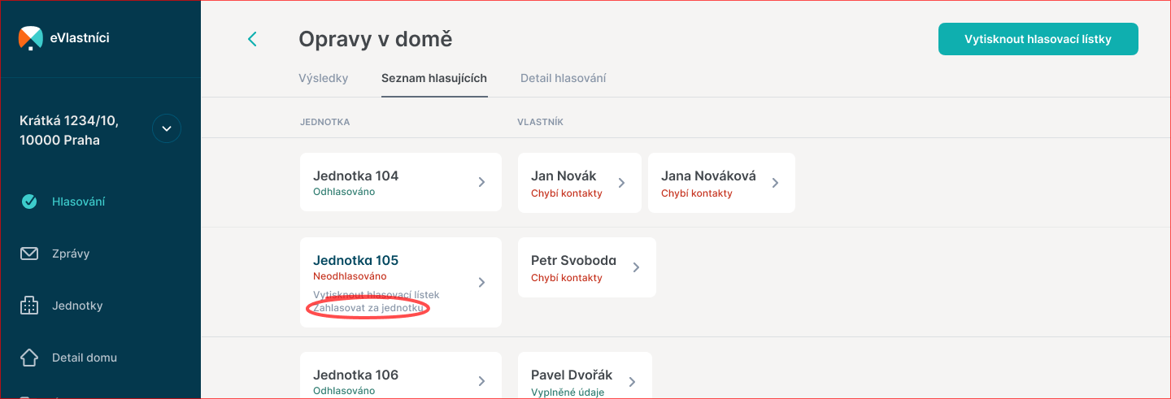Open Petr Svoboda owner chevron

pyautogui.click(x=636, y=267)
